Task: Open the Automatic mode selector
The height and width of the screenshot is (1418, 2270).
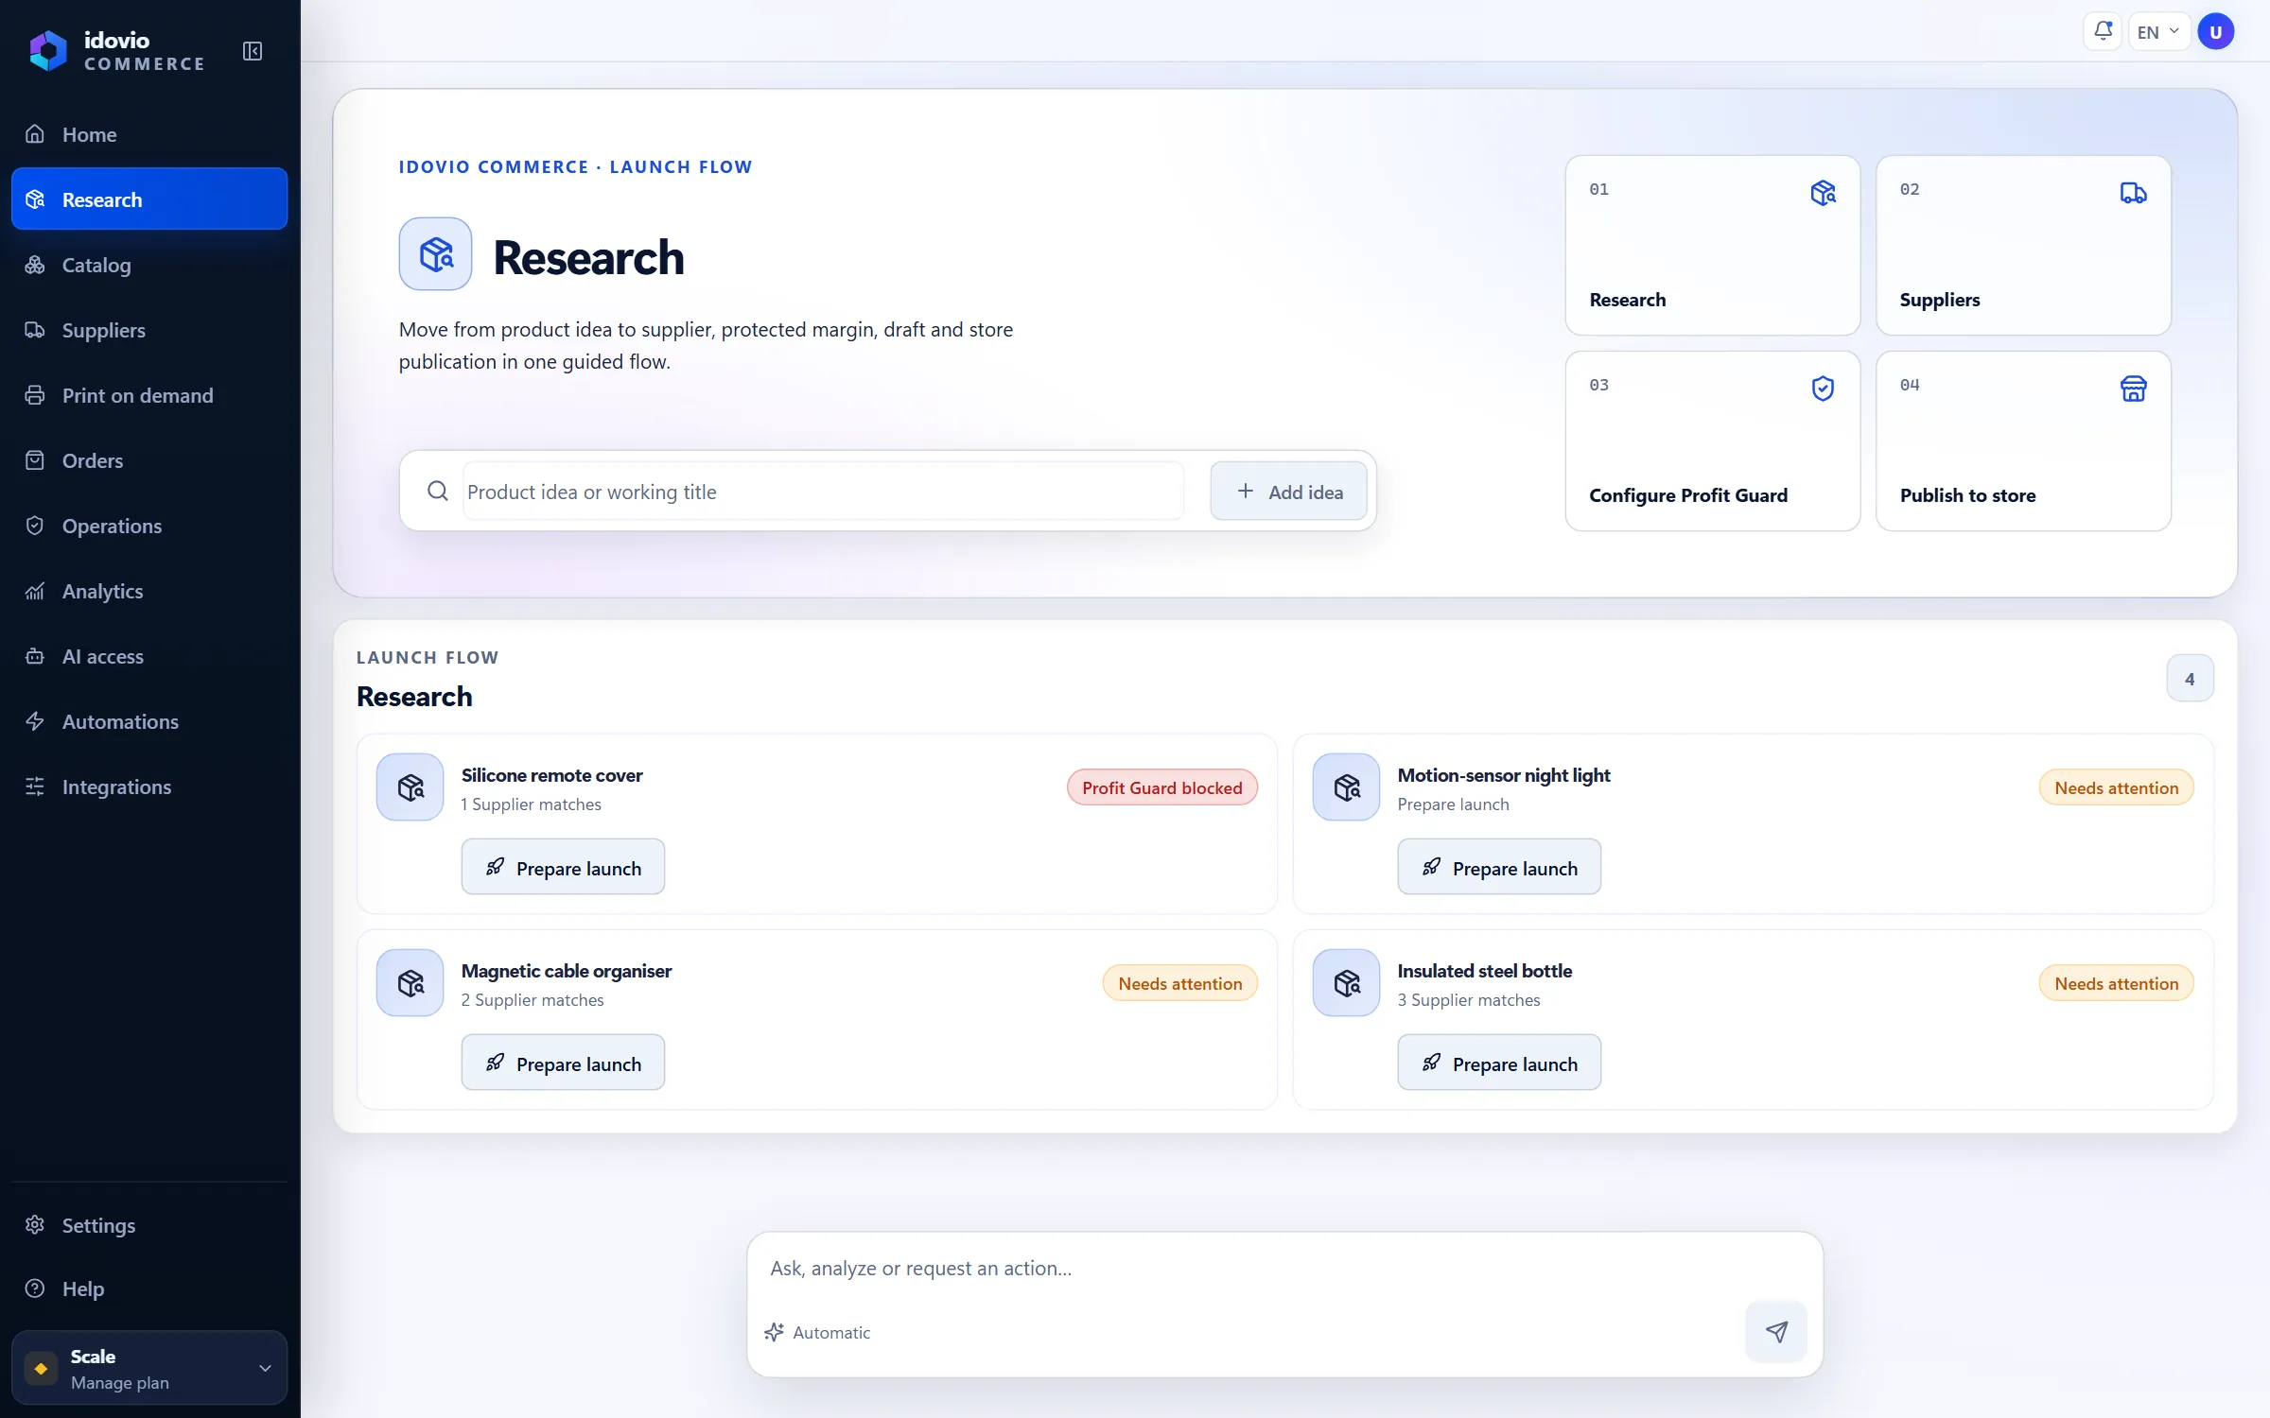Action: click(x=818, y=1332)
